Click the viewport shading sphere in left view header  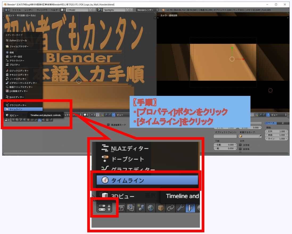pyautogui.click(x=86, y=115)
